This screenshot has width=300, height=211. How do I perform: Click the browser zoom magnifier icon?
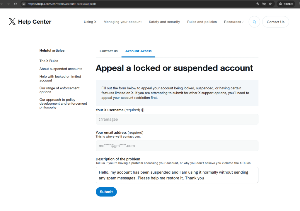point(258,4)
